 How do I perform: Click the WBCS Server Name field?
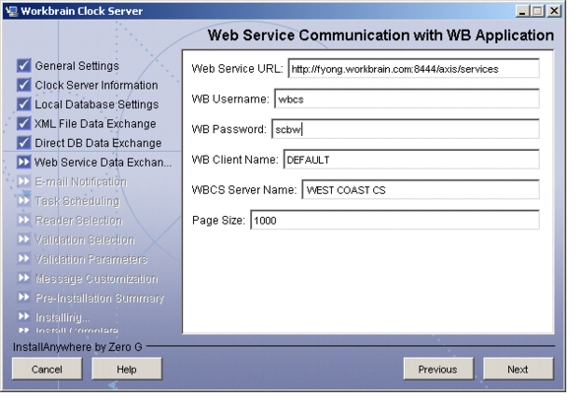coord(420,190)
